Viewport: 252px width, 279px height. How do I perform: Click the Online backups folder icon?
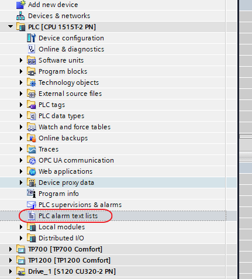(32, 138)
